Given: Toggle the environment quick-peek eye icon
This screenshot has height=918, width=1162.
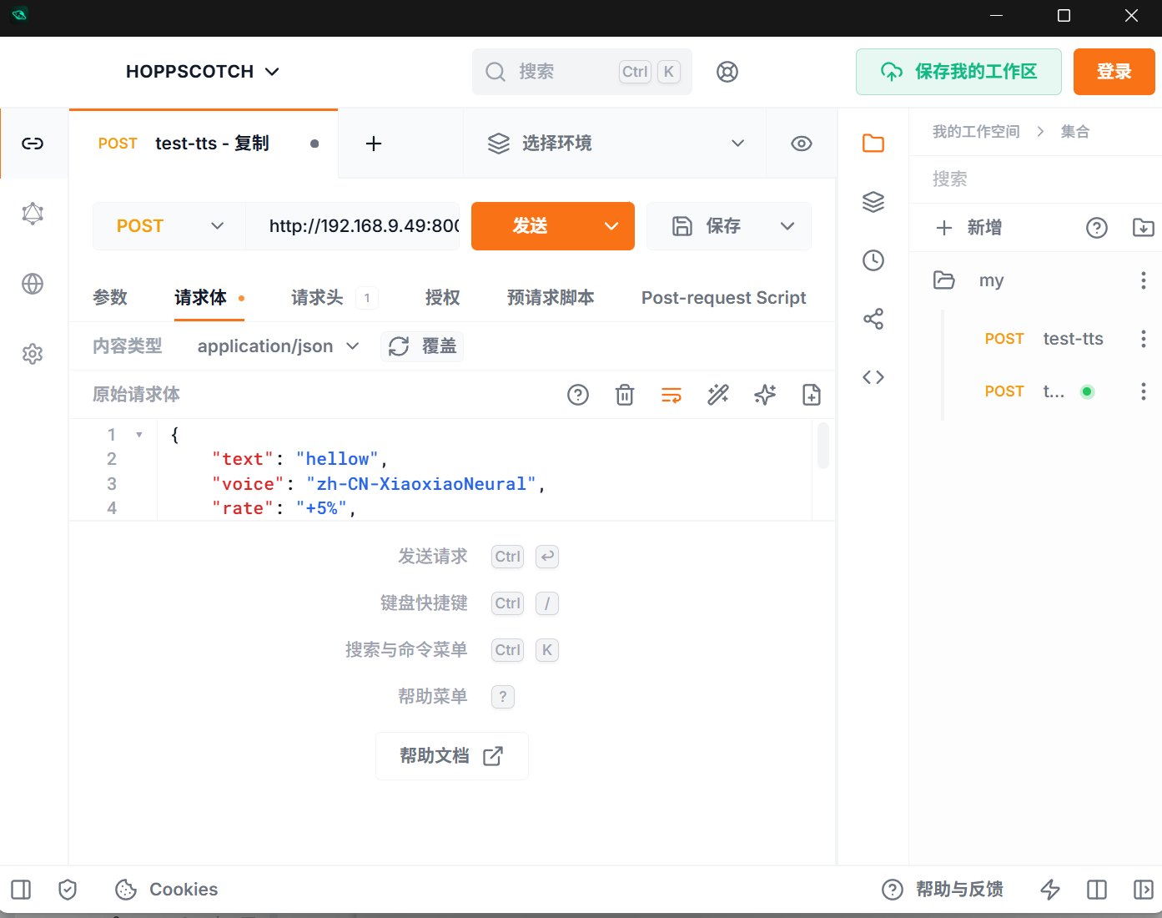Looking at the screenshot, I should [x=802, y=144].
